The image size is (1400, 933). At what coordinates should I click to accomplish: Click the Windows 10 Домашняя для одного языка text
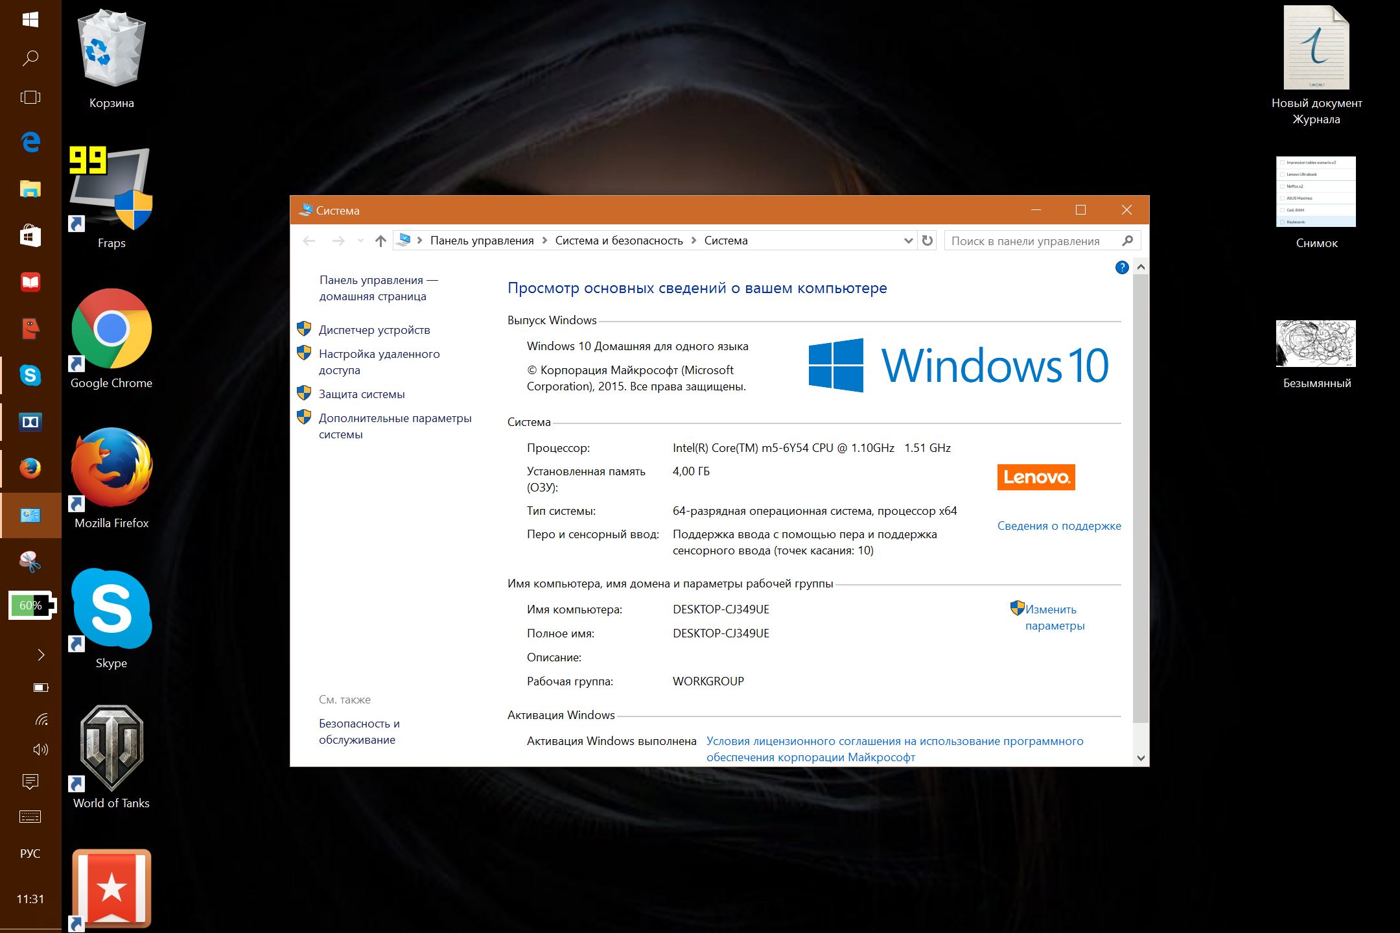tap(637, 346)
